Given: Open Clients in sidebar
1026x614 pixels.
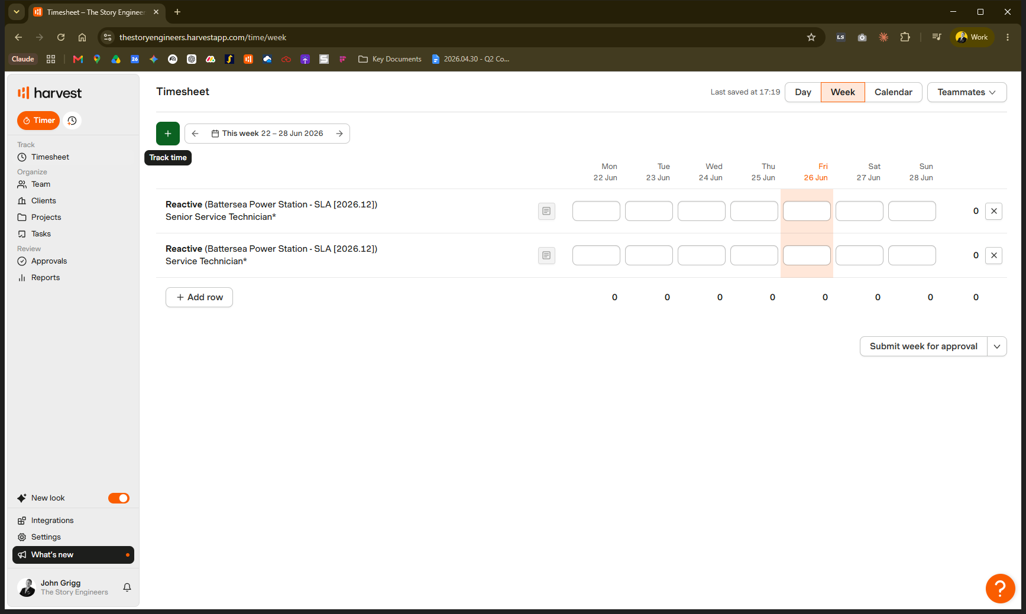Looking at the screenshot, I should click(x=44, y=201).
